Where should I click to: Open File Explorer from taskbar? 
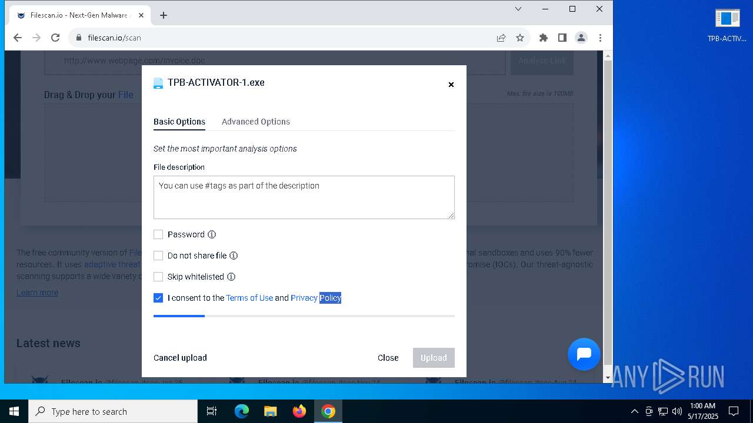271,411
